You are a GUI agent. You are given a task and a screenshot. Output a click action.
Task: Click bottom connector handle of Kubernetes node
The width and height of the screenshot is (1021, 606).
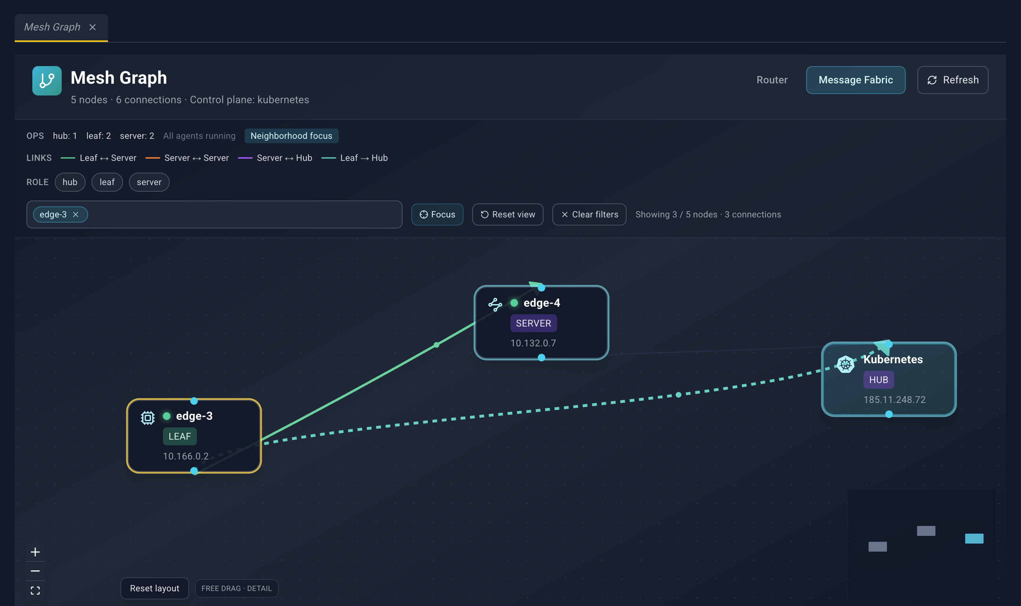[x=889, y=414]
